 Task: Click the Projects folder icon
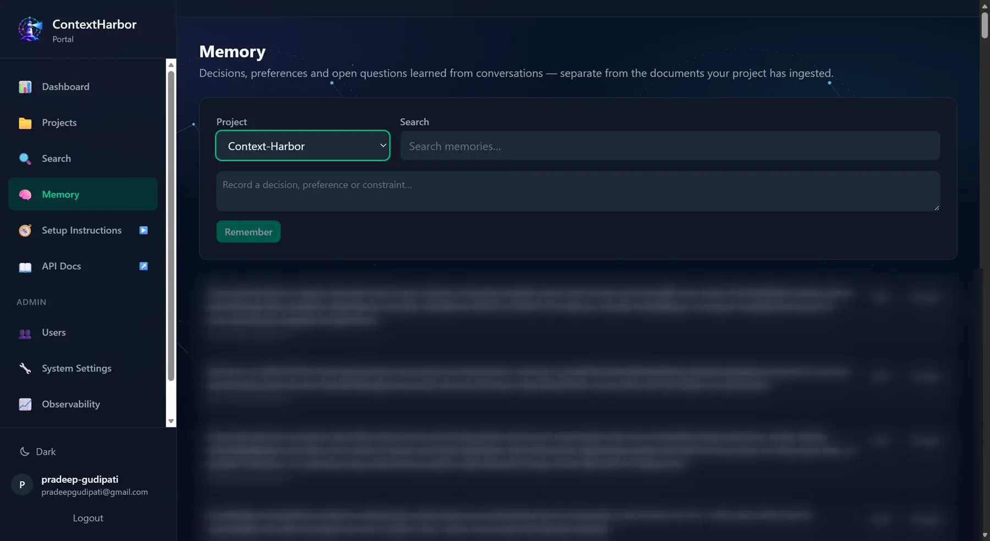tap(25, 123)
